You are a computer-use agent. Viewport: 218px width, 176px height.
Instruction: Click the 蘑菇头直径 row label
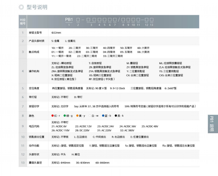[35, 163]
